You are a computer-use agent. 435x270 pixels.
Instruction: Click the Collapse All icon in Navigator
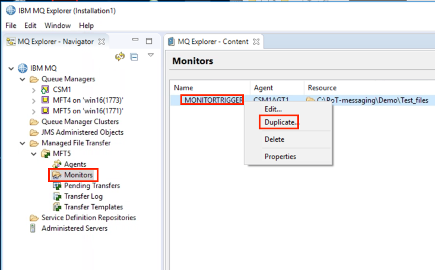pos(134,57)
